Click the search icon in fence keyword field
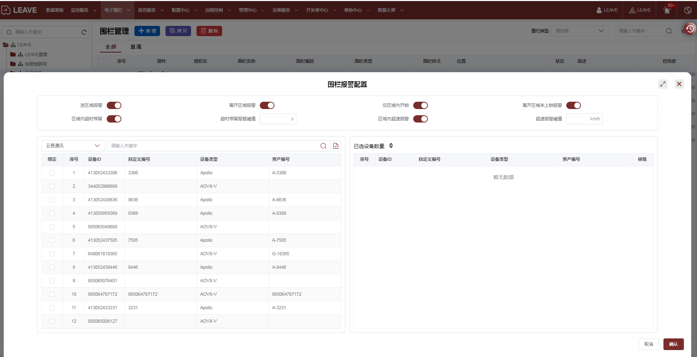This screenshot has height=357, width=697. [669, 31]
